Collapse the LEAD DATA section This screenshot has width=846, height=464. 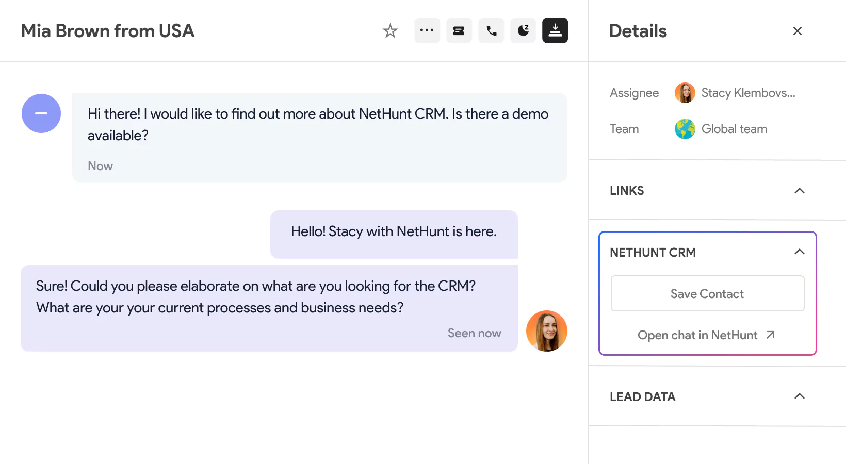coord(800,396)
